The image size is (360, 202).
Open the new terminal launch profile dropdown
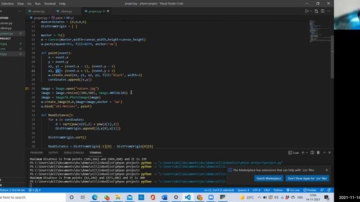tap(307, 153)
